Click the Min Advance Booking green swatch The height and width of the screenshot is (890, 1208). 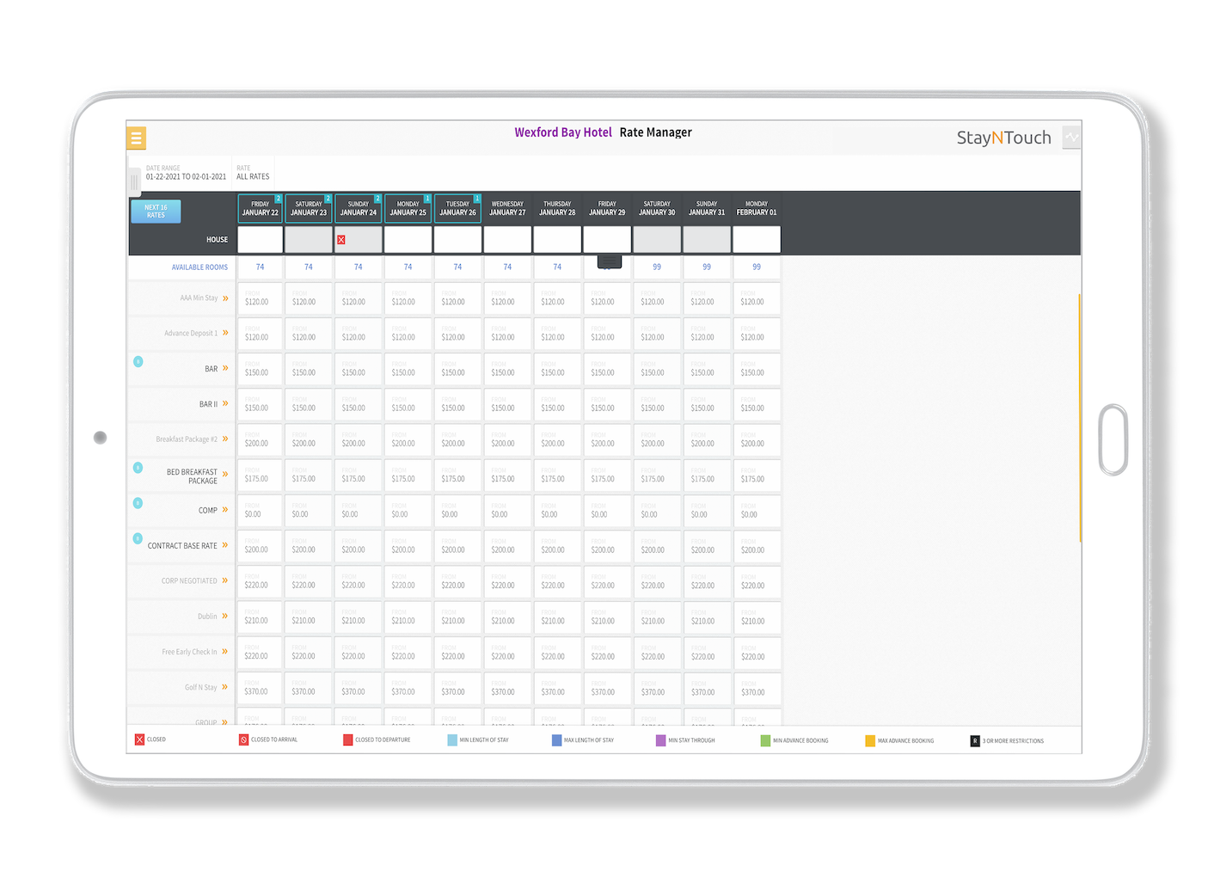click(765, 740)
